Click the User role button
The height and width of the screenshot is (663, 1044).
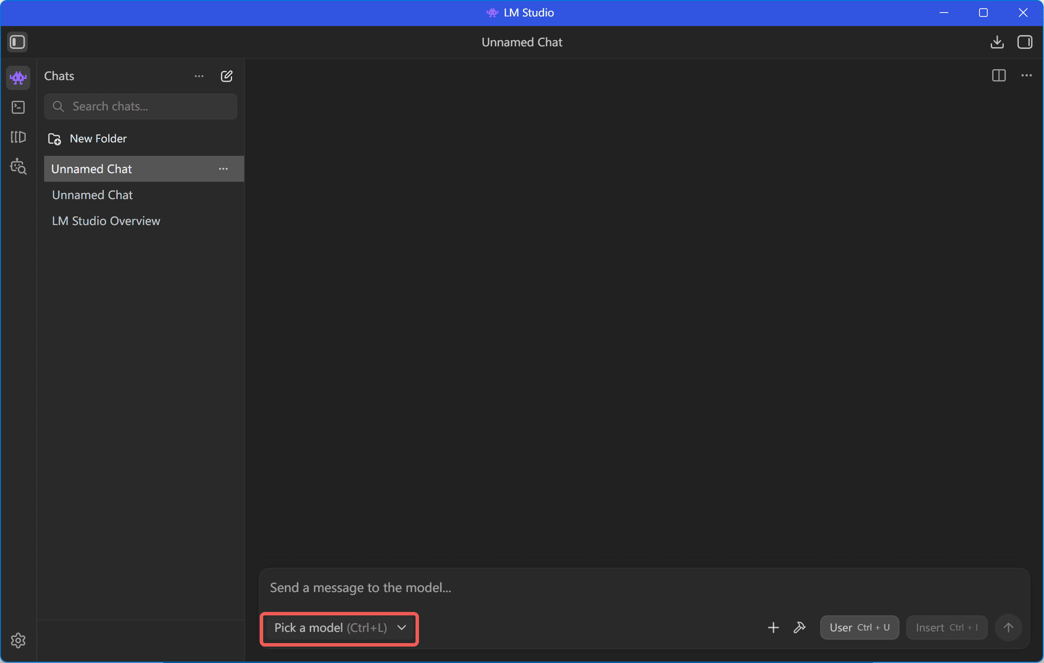[859, 628]
